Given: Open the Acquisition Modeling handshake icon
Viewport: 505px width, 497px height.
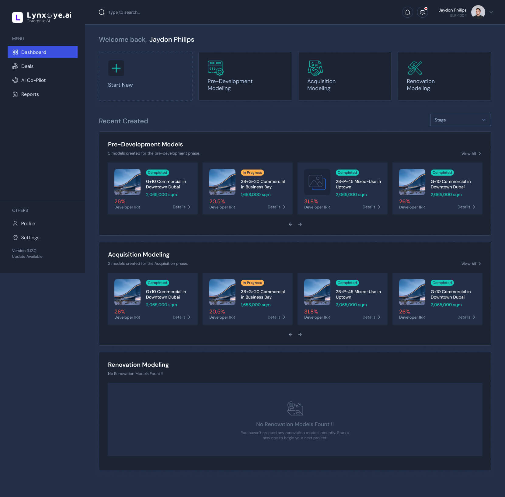Looking at the screenshot, I should pyautogui.click(x=315, y=68).
